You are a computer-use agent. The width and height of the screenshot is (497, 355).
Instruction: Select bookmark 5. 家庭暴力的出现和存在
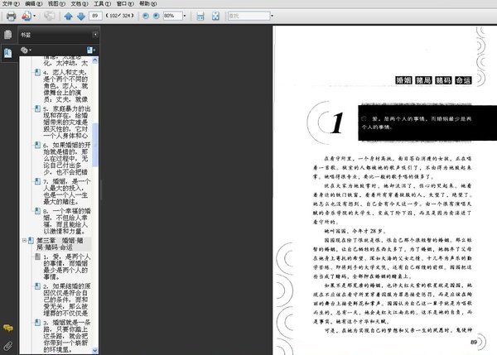67,122
